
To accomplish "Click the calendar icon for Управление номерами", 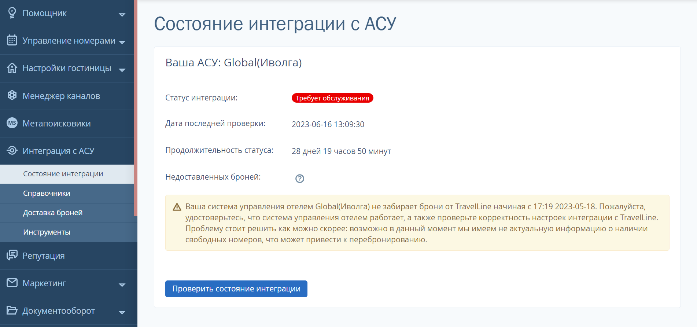I will pos(12,40).
